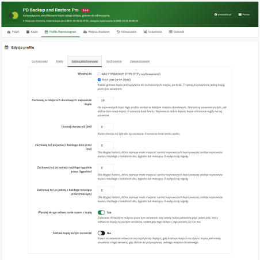The image size is (260, 260).
Task: Go to the Miejsca docelowe tab
Action: 97,32
